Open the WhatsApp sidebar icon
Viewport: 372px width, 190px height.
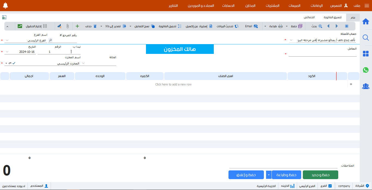[366, 70]
